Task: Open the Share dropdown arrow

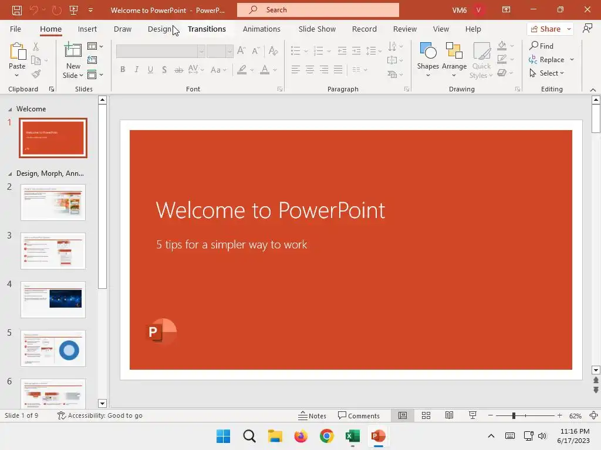Action: coord(569,29)
